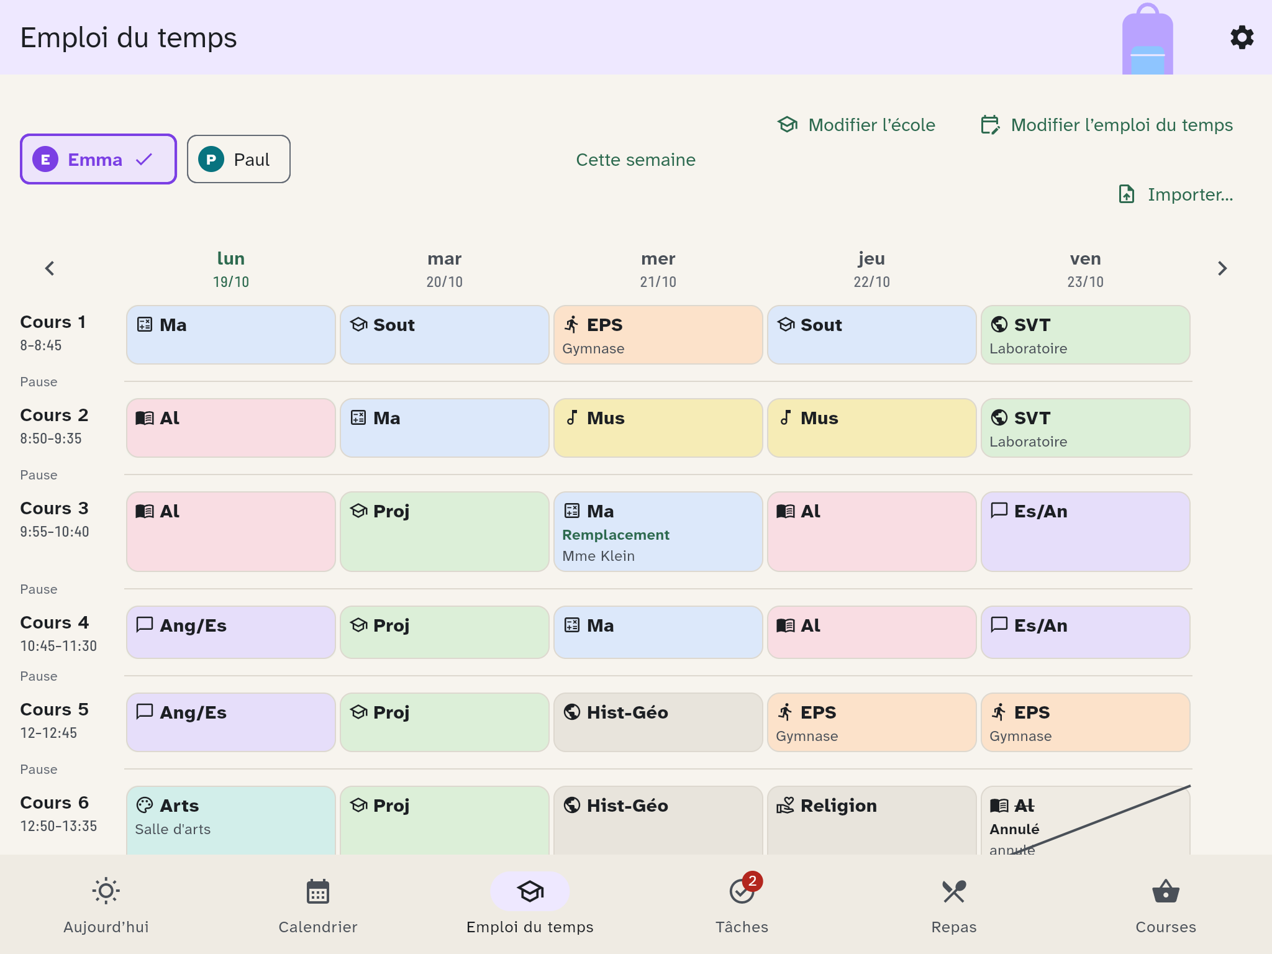Open Wednesday Ma Remplacement Mme Klein lesson
Viewport: 1272px width, 954px height.
coord(658,532)
